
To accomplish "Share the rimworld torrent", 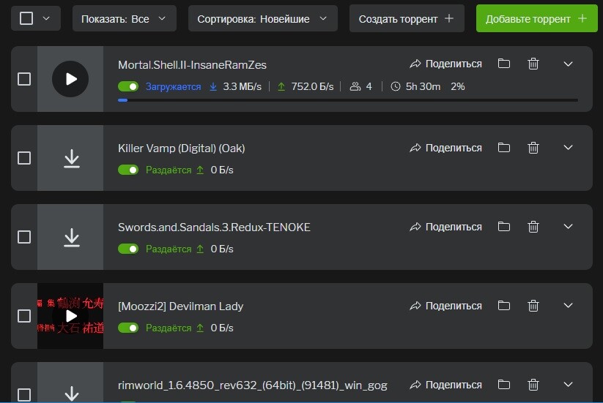I will (445, 385).
